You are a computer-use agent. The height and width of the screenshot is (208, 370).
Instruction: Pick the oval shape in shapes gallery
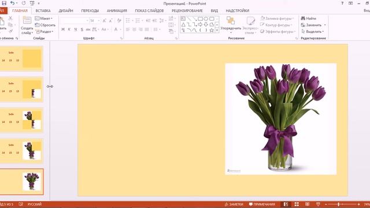pyautogui.click(x=206, y=18)
